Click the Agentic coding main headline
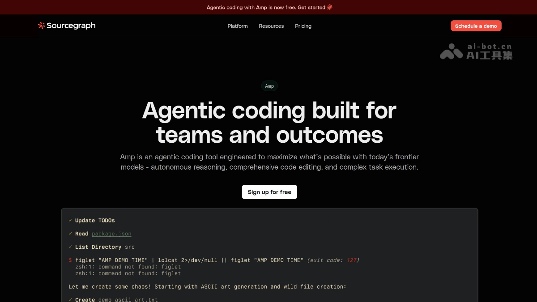 click(269, 122)
